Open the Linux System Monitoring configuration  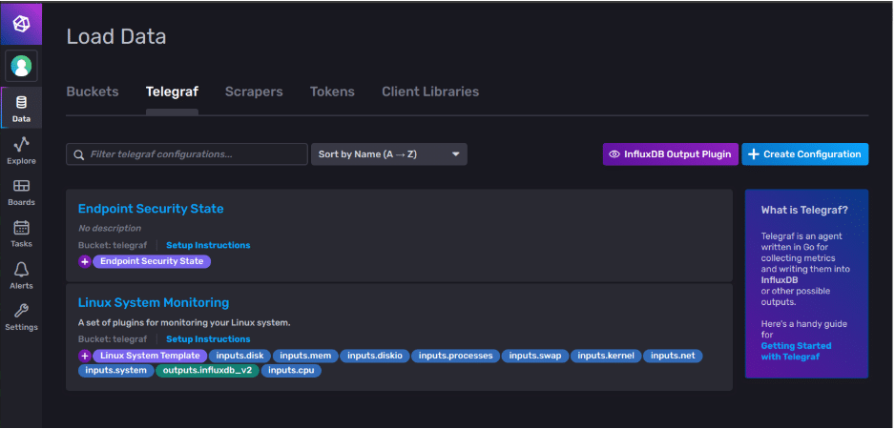tap(154, 302)
